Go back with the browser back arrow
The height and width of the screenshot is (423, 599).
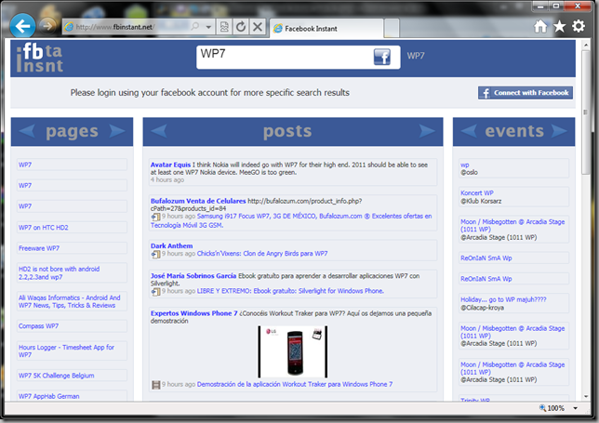click(22, 26)
